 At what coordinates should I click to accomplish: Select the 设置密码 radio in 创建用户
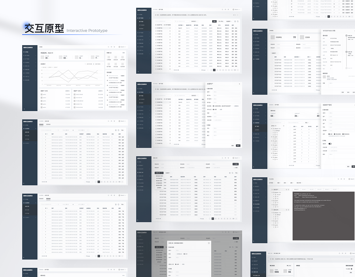pos(233,106)
